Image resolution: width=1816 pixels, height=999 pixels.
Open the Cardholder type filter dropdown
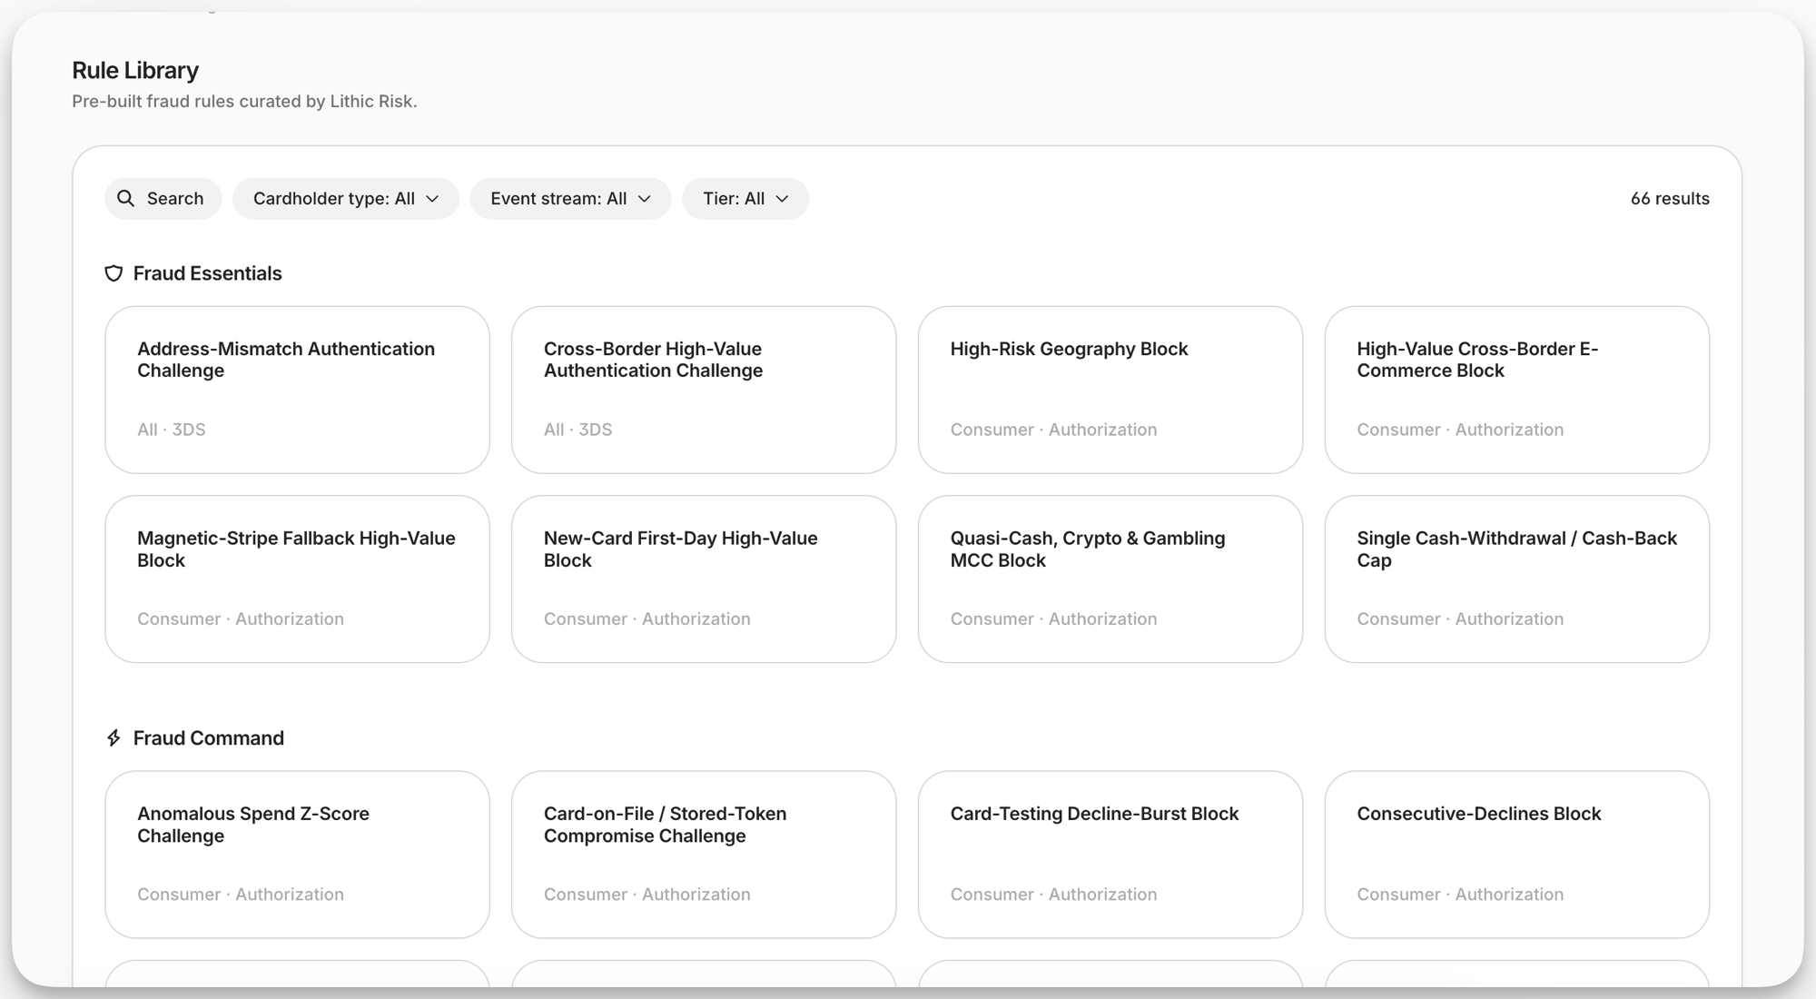346,198
